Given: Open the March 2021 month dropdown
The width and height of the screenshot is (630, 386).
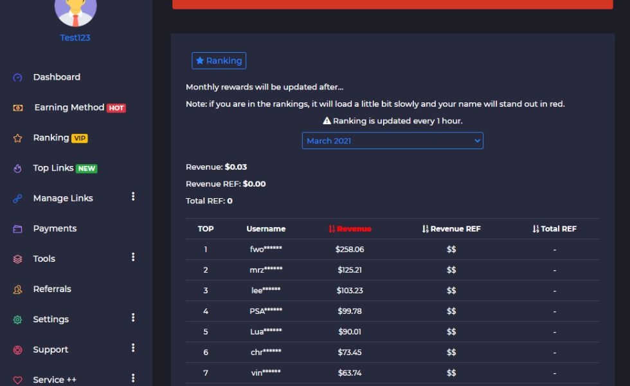Looking at the screenshot, I should 393,141.
